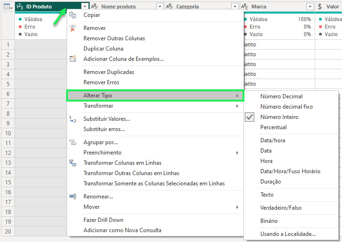342x242 pixels.
Task: Select Fazer Drill Down
Action: point(103,220)
